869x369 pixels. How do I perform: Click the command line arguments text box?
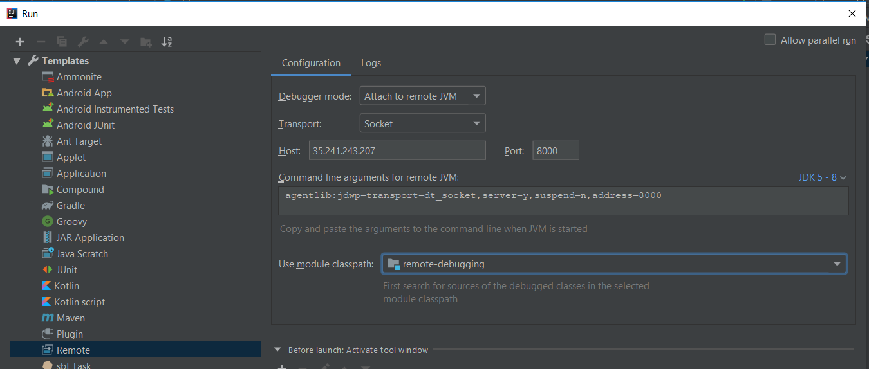(x=563, y=201)
